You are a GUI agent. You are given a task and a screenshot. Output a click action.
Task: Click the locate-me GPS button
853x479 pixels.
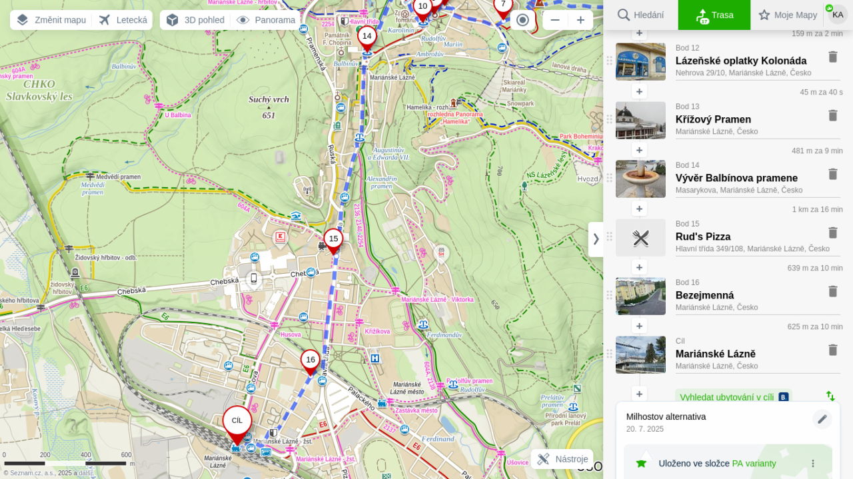(522, 20)
